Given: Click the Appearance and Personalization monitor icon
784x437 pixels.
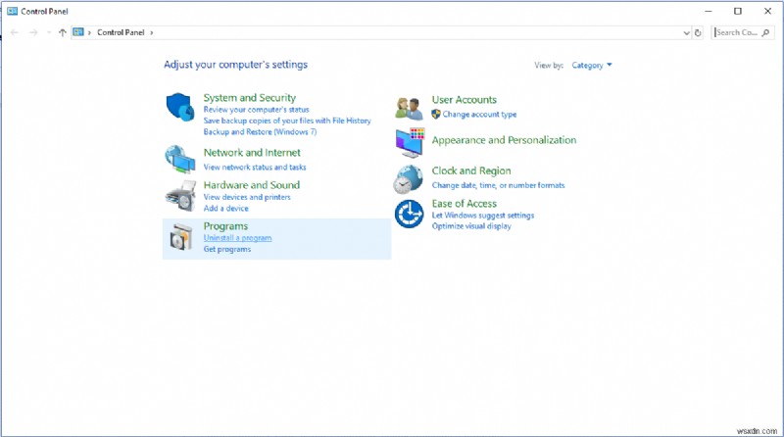Looking at the screenshot, I should point(409,142).
